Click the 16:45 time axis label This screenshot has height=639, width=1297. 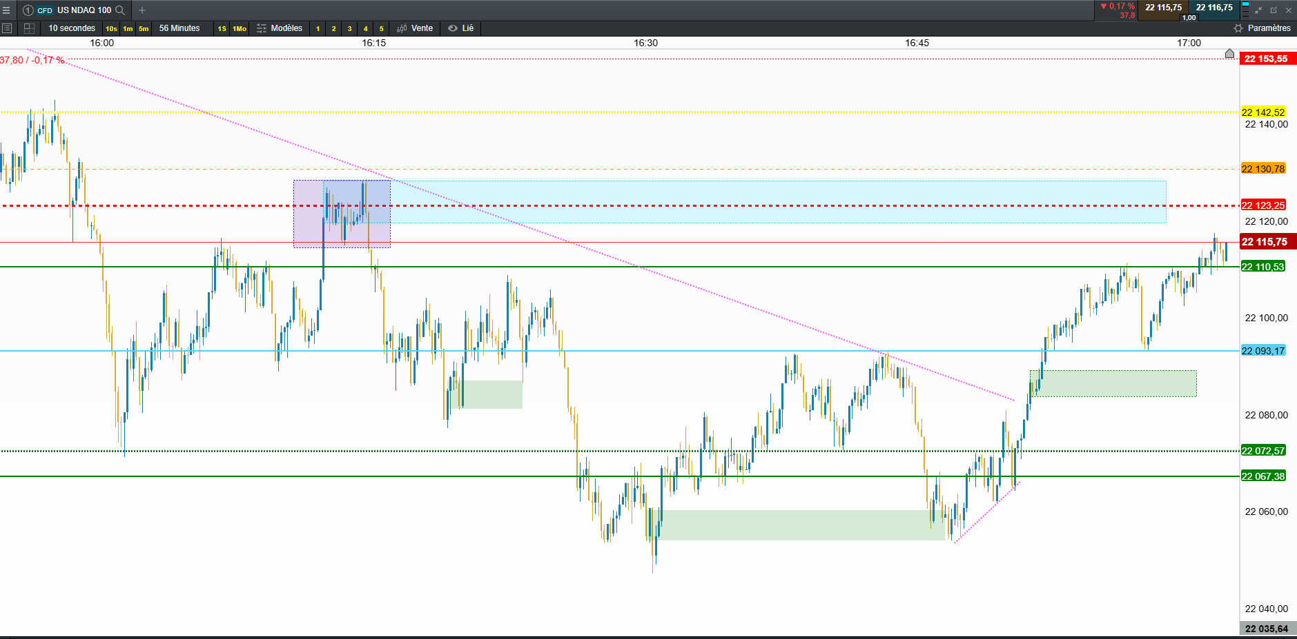tap(917, 43)
